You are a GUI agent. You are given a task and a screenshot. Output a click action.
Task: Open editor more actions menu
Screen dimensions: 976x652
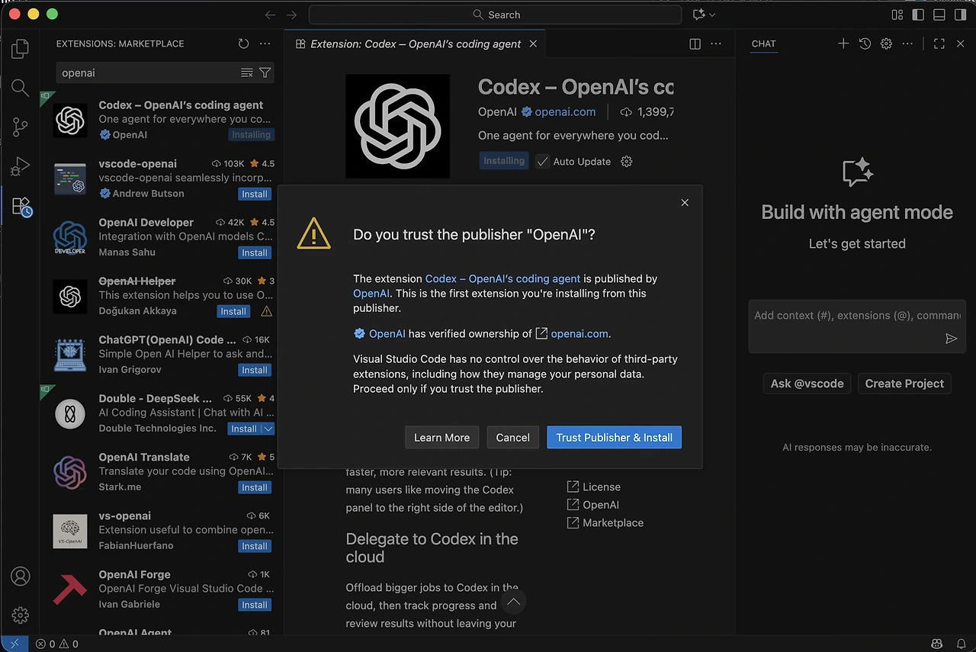[716, 44]
